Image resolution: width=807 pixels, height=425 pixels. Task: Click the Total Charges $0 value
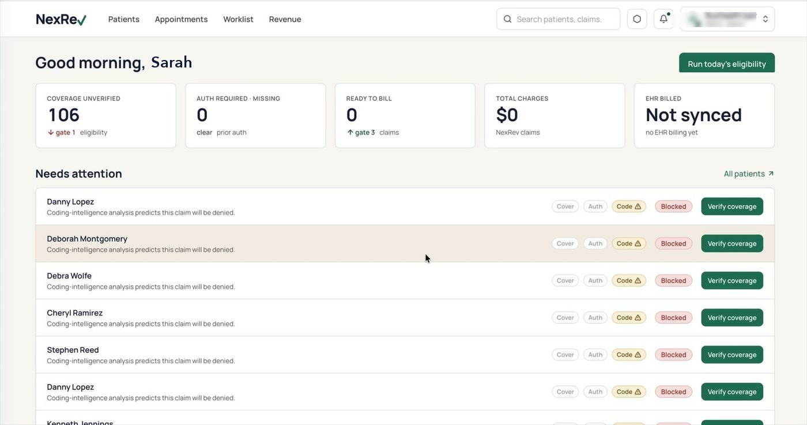(x=507, y=115)
